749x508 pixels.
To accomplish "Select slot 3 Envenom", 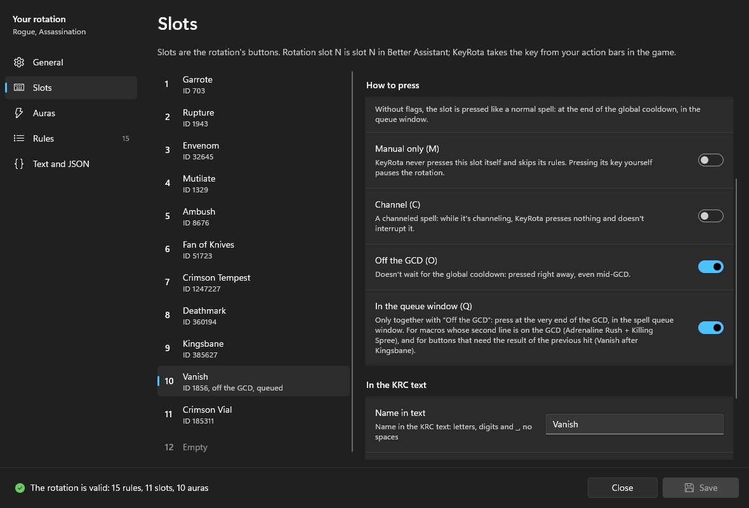I will tap(254, 150).
